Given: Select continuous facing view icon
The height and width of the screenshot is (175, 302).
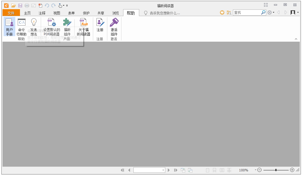Looking at the screenshot, I should tap(229, 170).
